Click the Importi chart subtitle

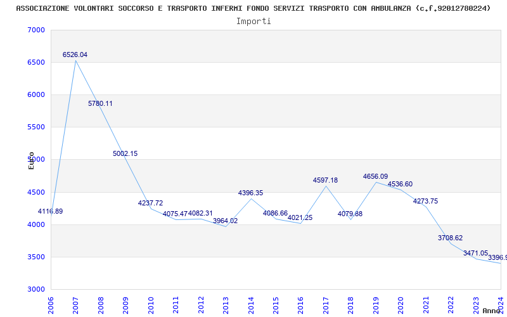253,21
